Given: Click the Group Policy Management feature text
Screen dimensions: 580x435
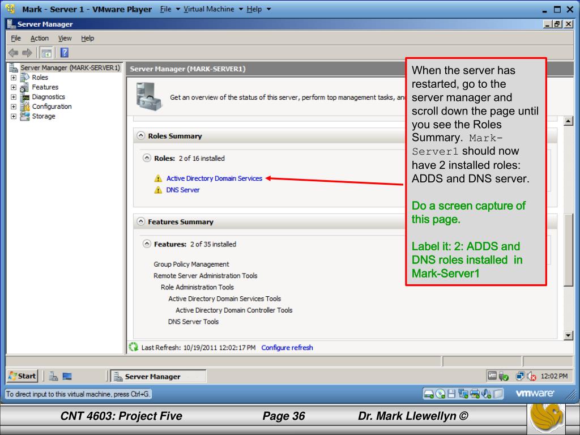Looking at the screenshot, I should tap(191, 265).
